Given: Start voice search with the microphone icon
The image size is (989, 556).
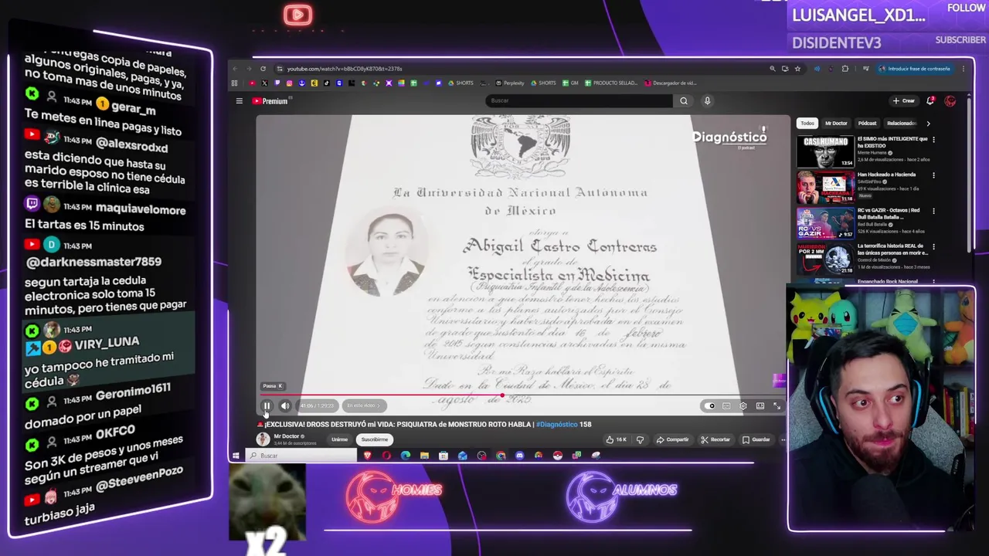Looking at the screenshot, I should click(707, 100).
